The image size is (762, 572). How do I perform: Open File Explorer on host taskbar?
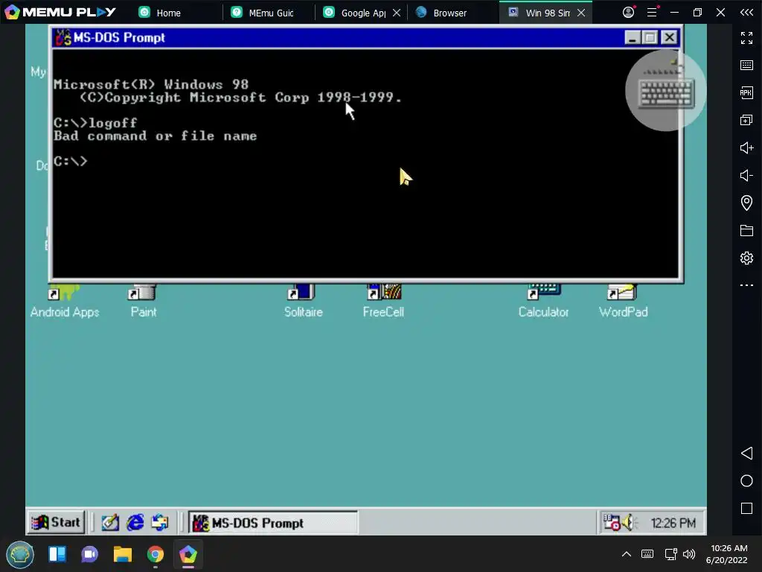coord(123,554)
